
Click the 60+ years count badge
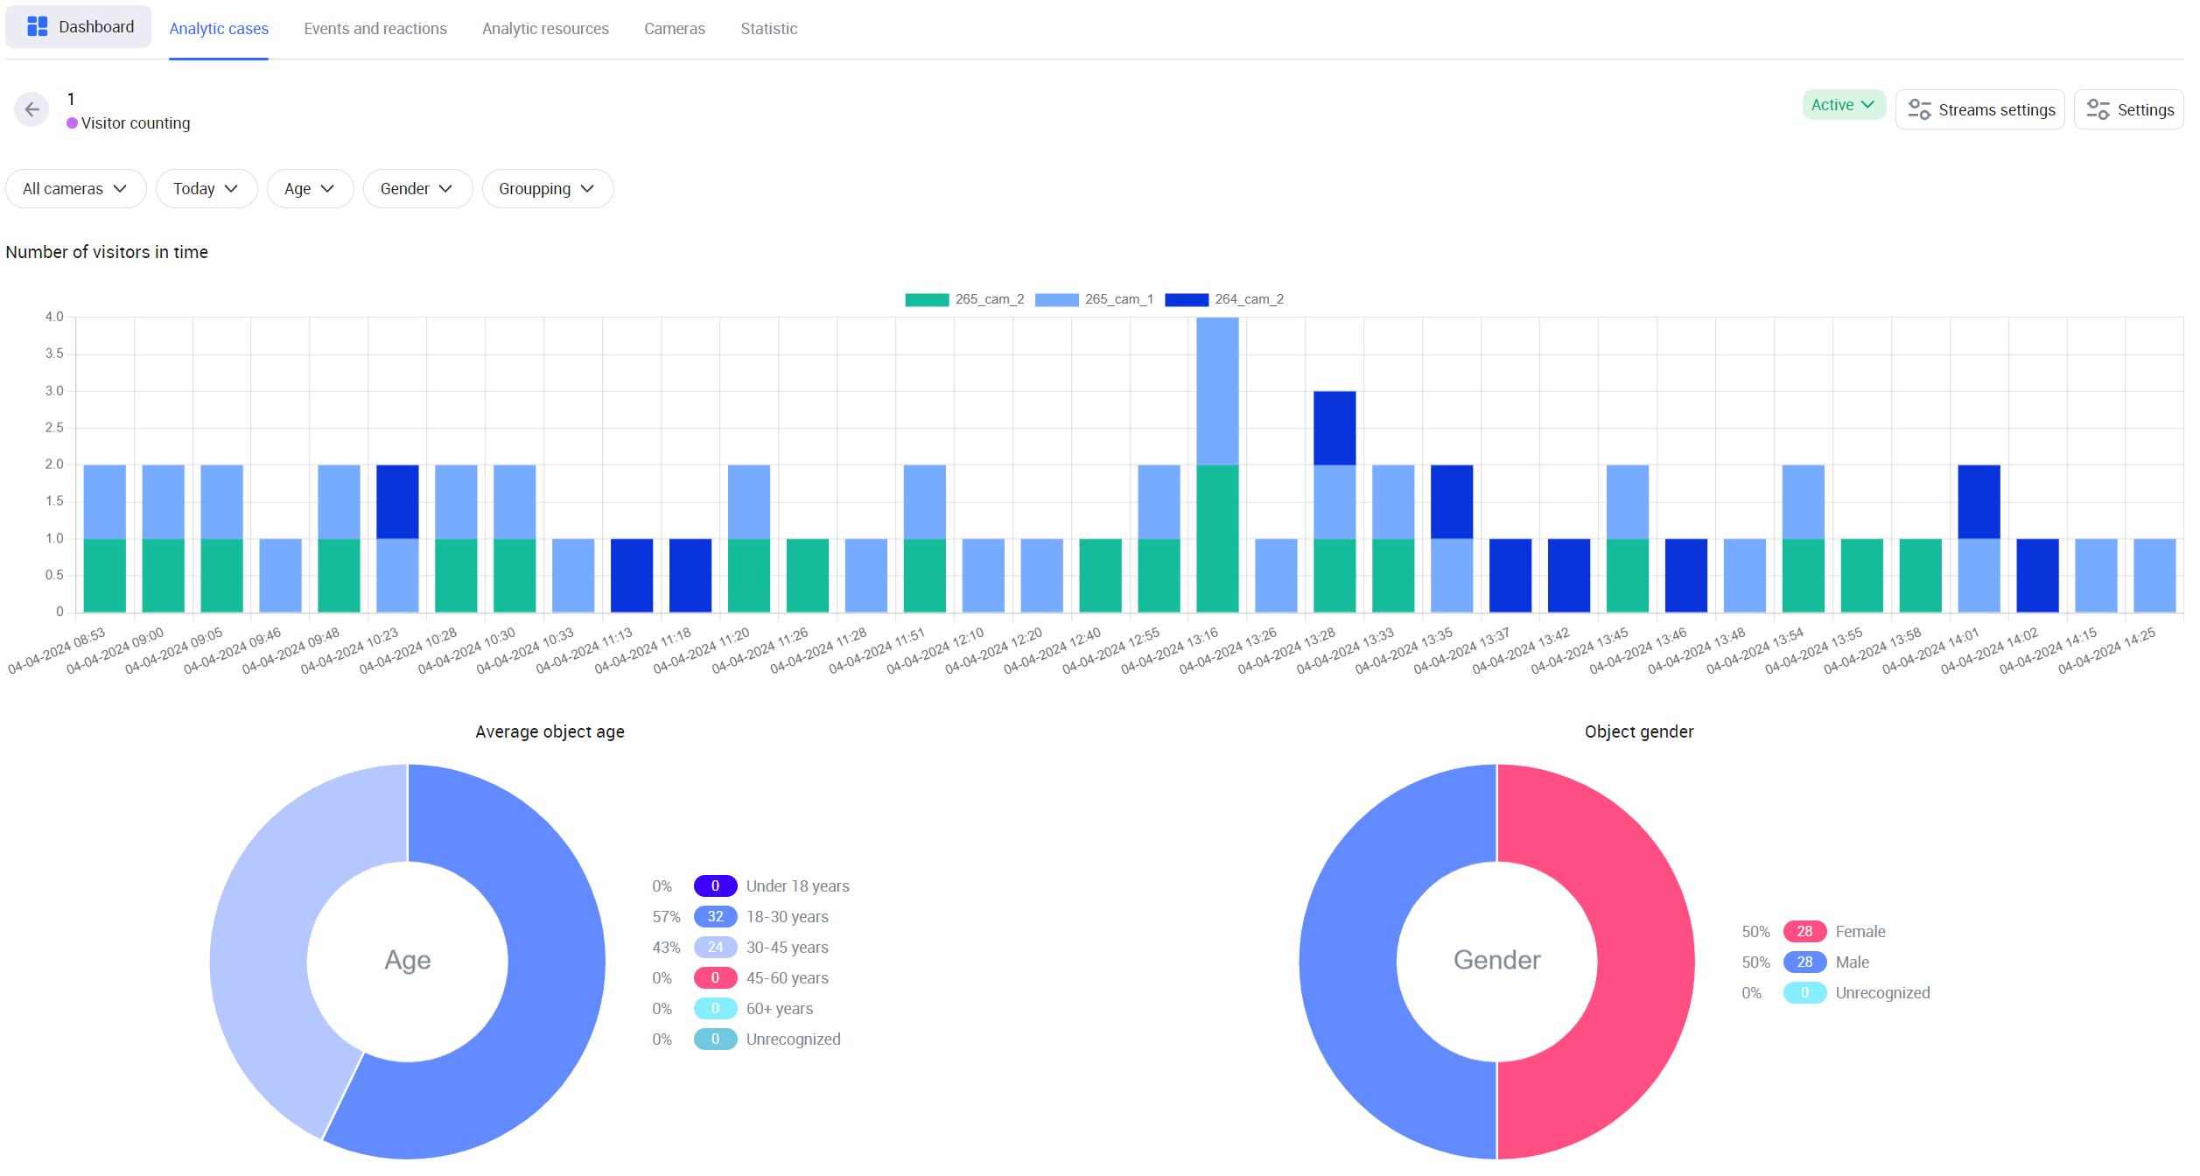point(715,1009)
